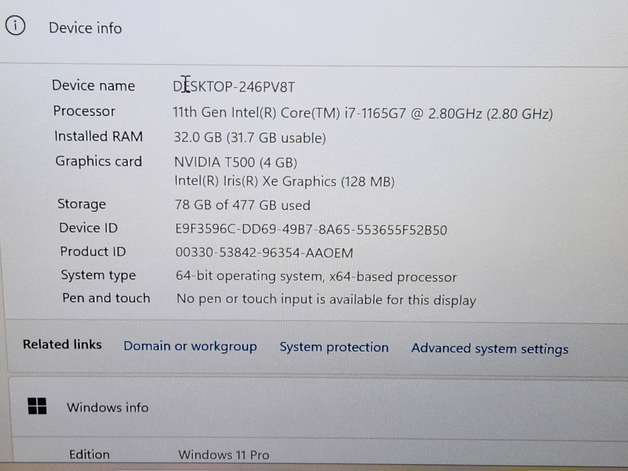
Task: Click the No pen or touch input text
Action: 326,299
